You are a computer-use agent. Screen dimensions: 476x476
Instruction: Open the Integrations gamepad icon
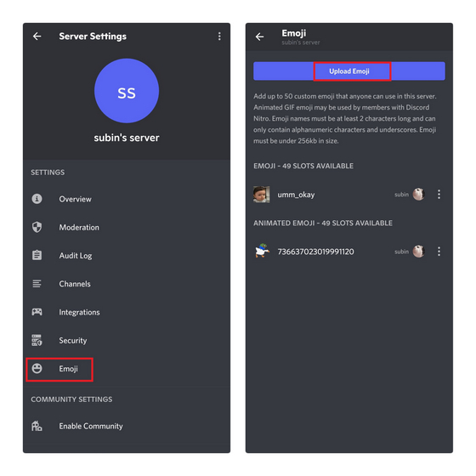tap(37, 312)
